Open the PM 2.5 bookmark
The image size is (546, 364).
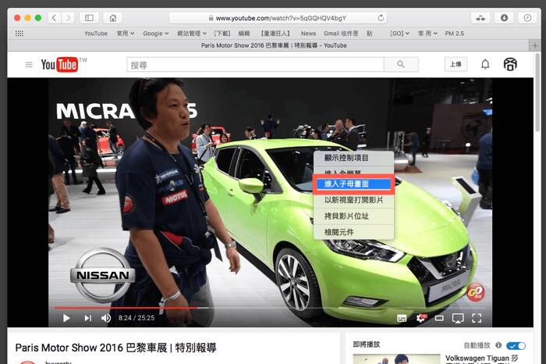click(455, 34)
